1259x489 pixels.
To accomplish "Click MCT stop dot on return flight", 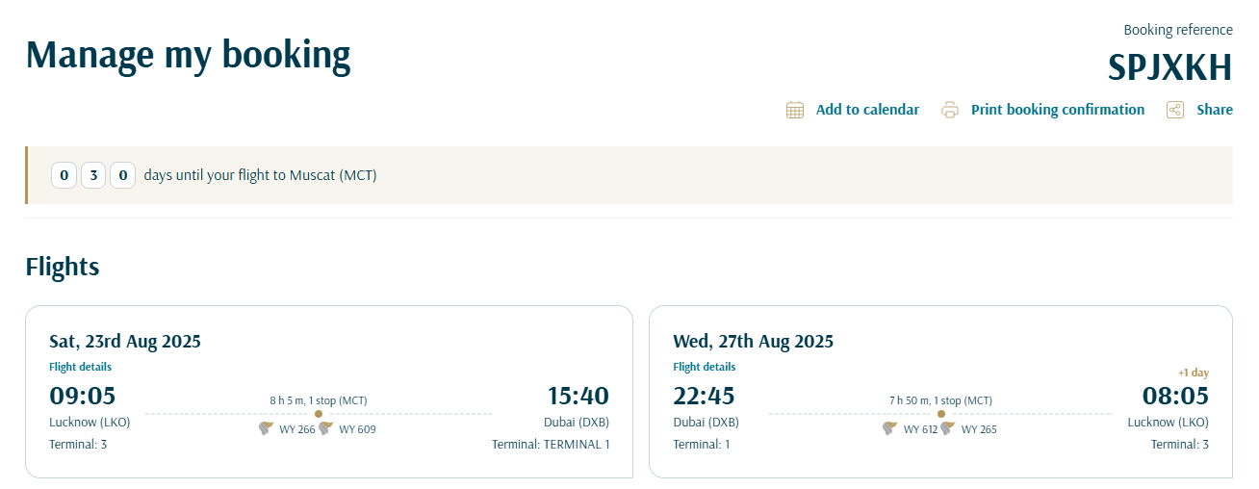I will pyautogui.click(x=941, y=414).
